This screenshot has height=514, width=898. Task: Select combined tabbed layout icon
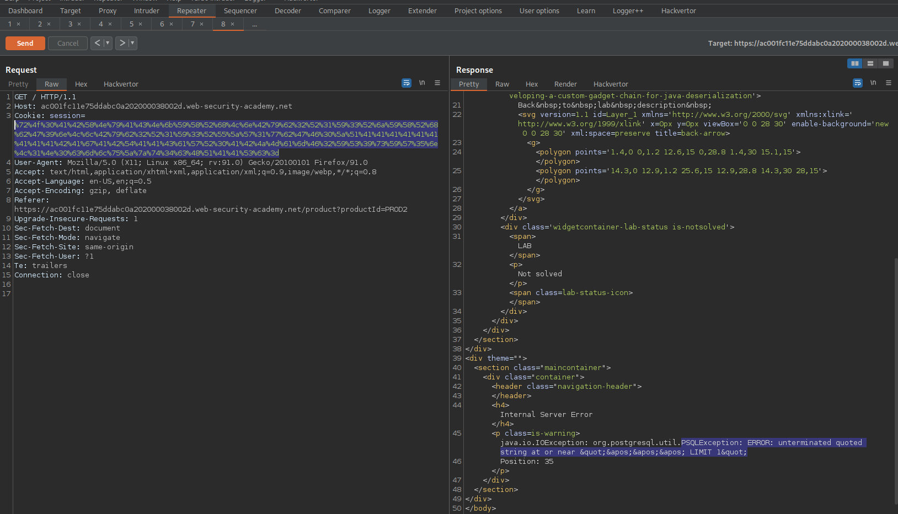(x=886, y=63)
